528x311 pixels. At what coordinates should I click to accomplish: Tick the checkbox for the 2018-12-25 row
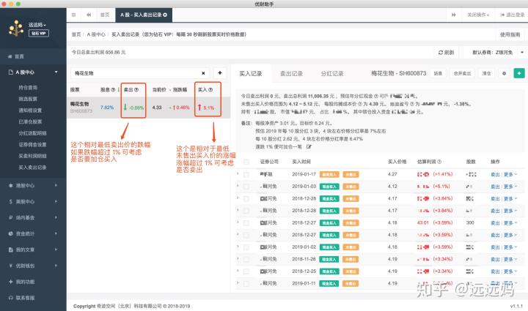[246, 271]
